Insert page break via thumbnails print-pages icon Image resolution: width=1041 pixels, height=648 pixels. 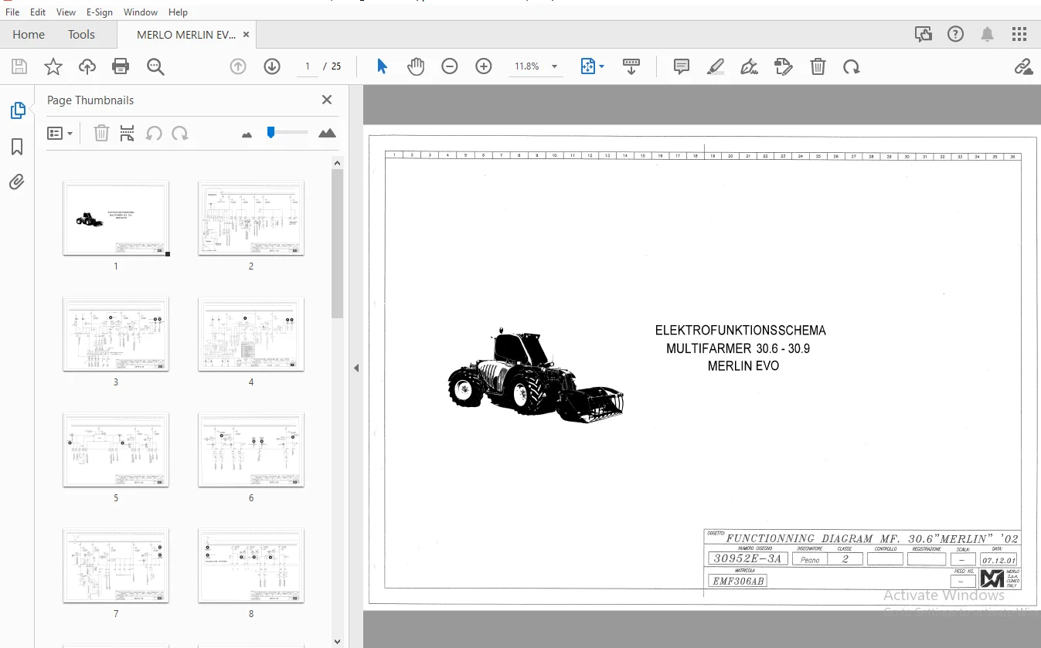pyautogui.click(x=128, y=134)
